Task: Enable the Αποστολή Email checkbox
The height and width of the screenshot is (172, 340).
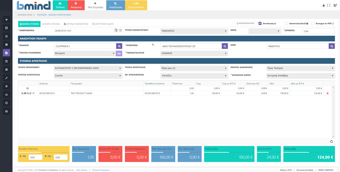Action: click(x=287, y=23)
